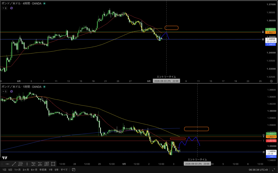Select the trend line drawing tool

(x=14, y=164)
